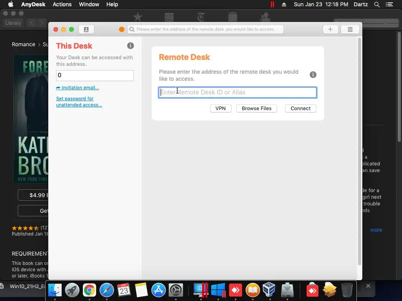
Task: Click the $4.99 buy button in Books
Action: pos(33,195)
